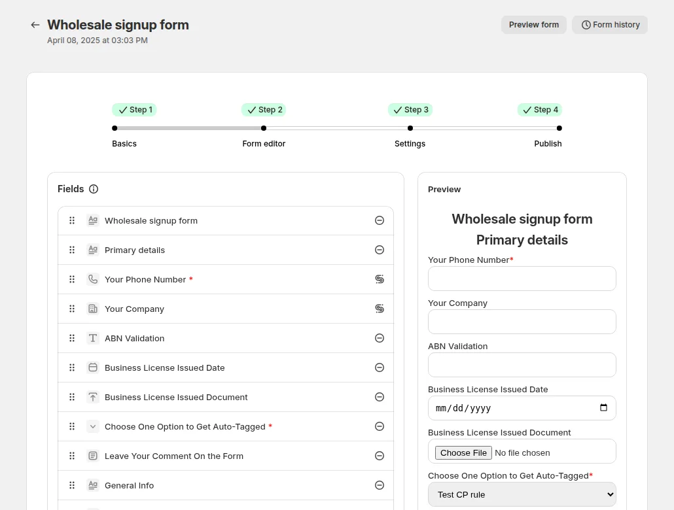
Task: Click heading icon of General Info row
Action: [93, 486]
